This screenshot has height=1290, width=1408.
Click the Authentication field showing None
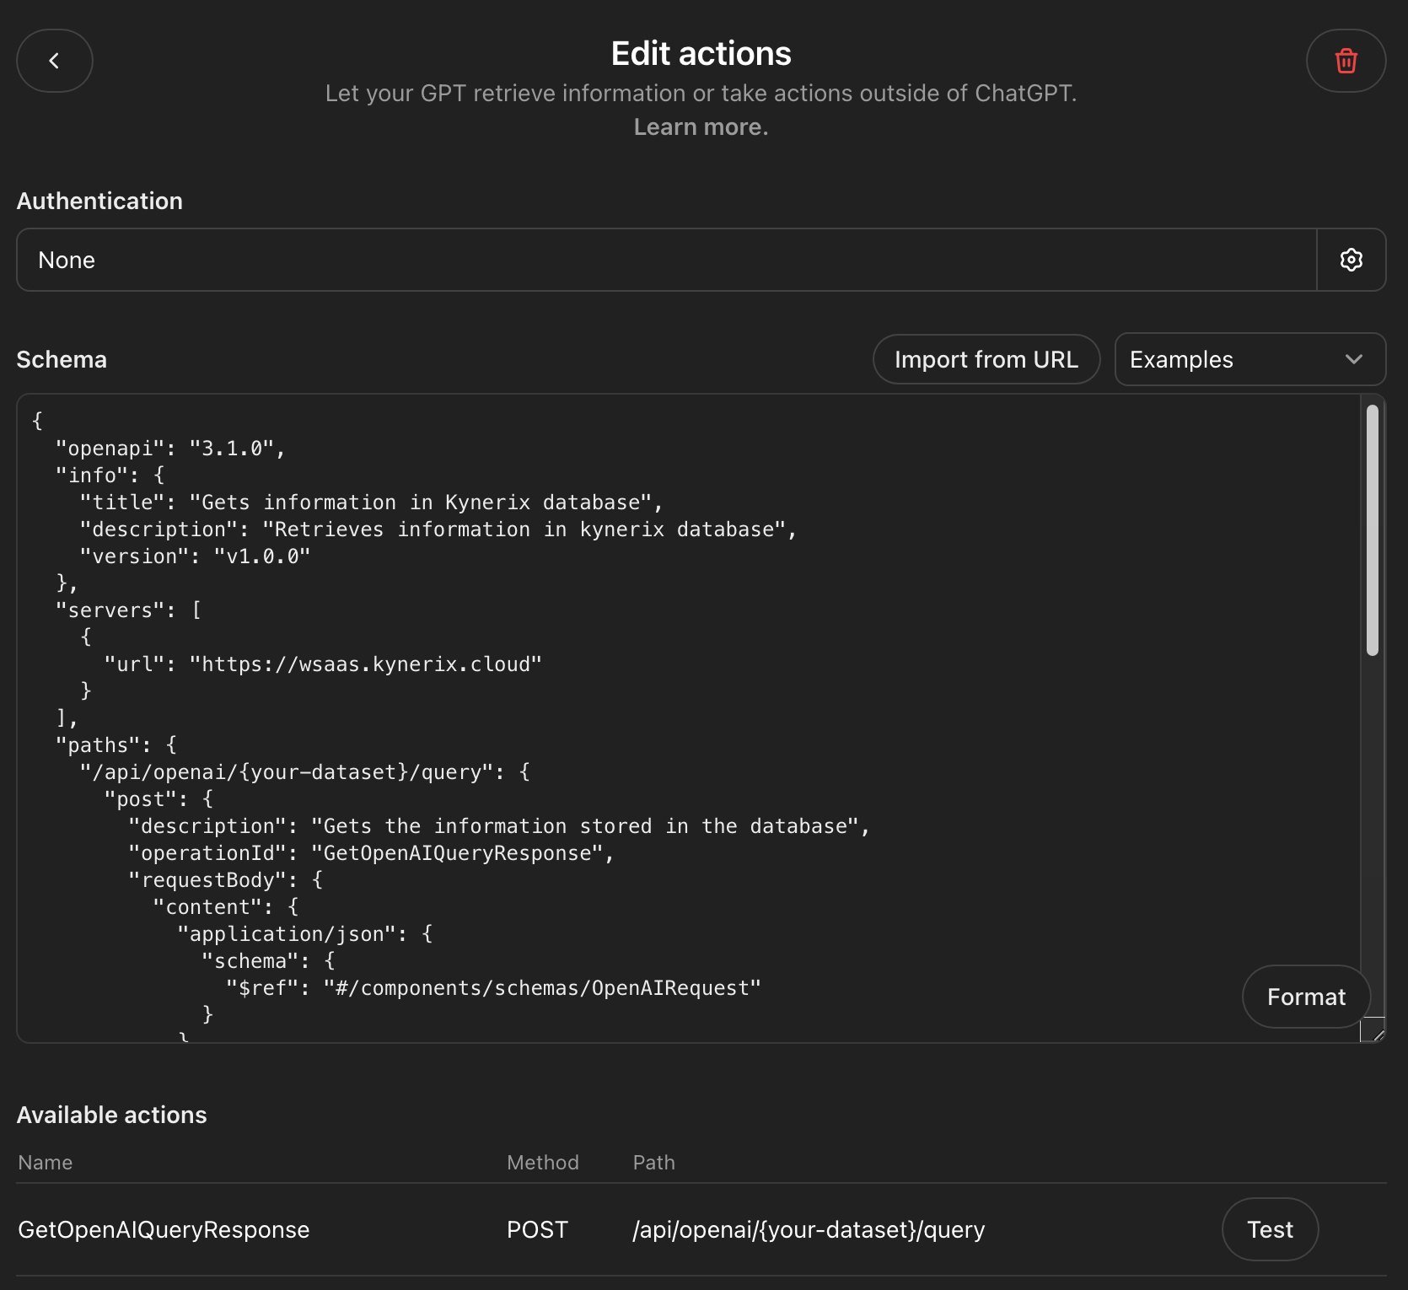click(x=667, y=260)
